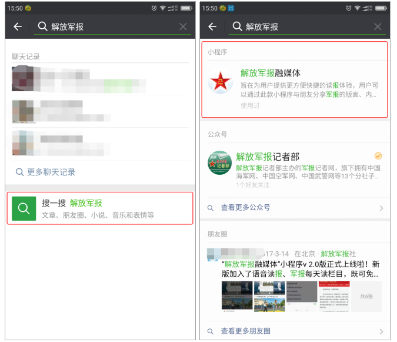
Task: Tap the 小程序 section header
Action: click(x=217, y=52)
